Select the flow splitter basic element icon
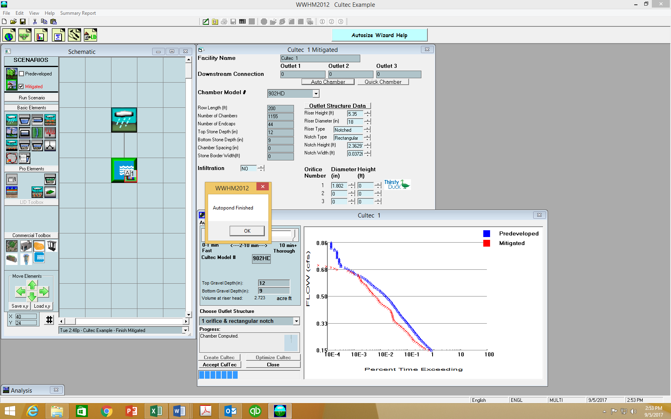671x419 pixels. (50, 146)
